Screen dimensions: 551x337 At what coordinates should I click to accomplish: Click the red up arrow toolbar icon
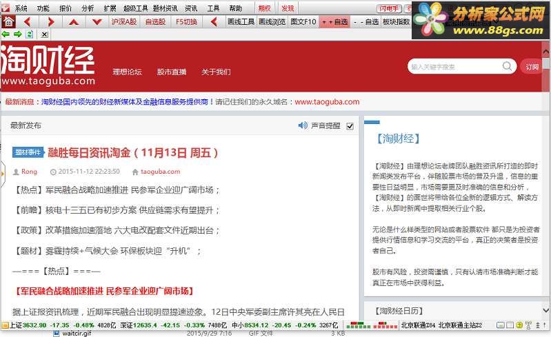tap(73, 22)
